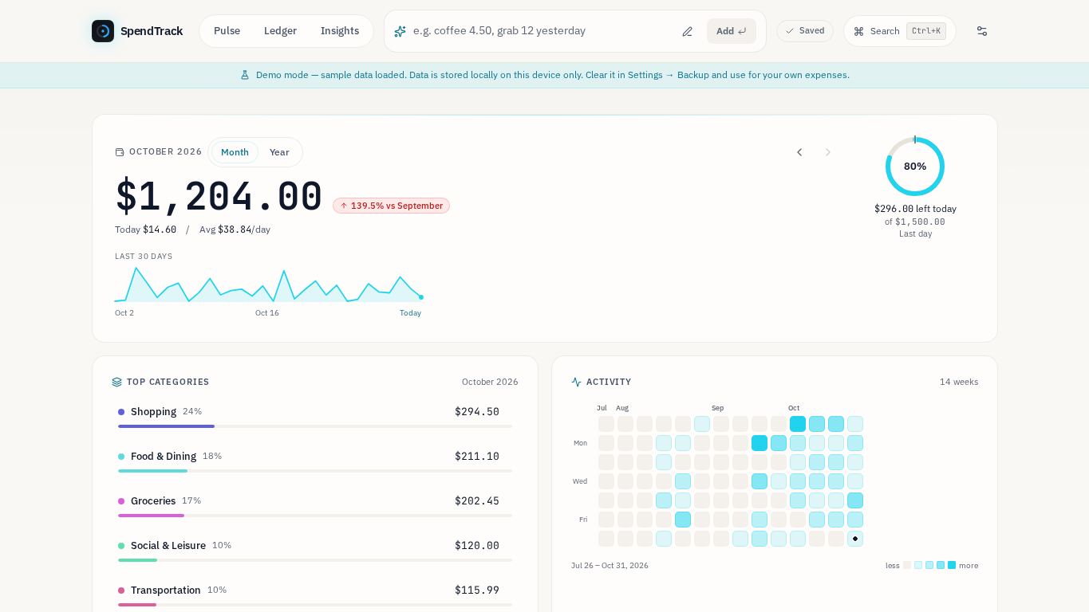The width and height of the screenshot is (1089, 612).
Task: Click the $202.45 amount
Action: click(x=477, y=501)
